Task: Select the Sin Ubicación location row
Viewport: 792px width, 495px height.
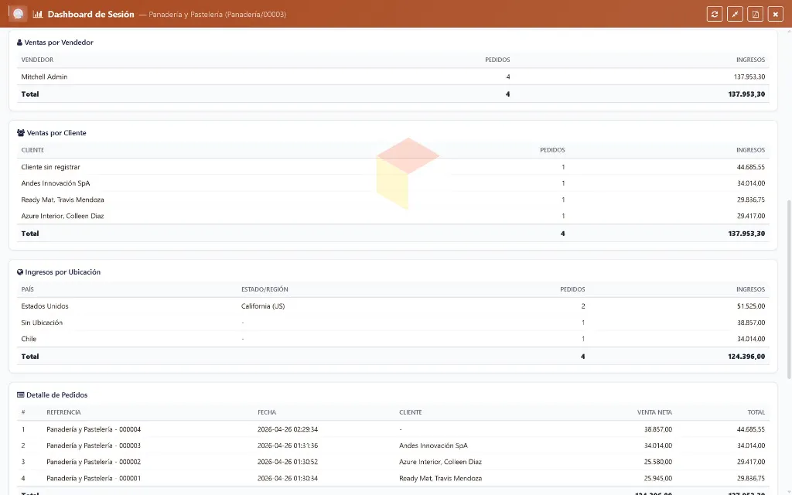Action: pos(393,323)
